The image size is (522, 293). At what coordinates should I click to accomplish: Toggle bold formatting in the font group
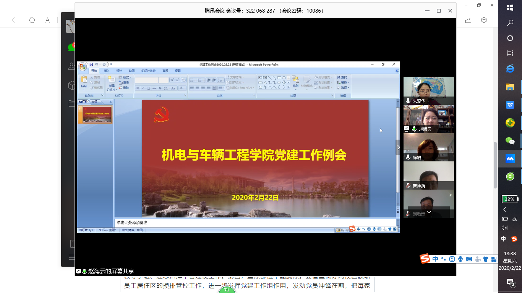pos(138,88)
